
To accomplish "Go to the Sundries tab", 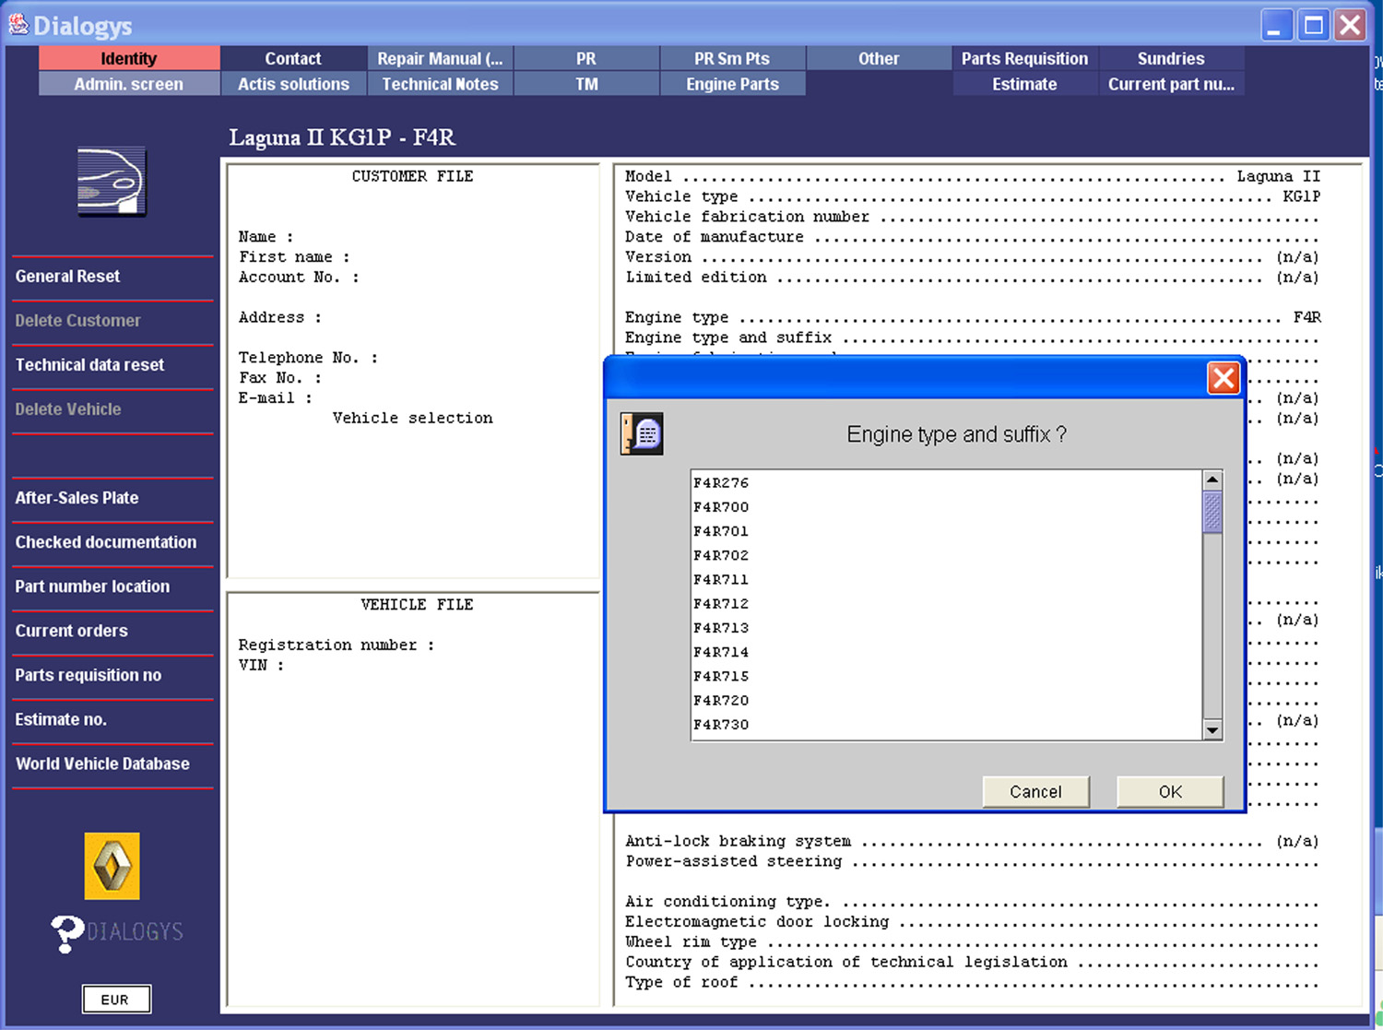I will pyautogui.click(x=1171, y=58).
